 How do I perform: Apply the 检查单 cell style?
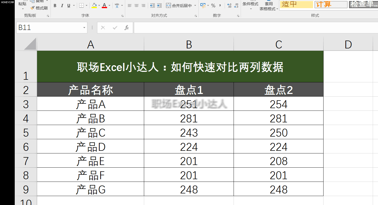pyautogui.click(x=364, y=4)
